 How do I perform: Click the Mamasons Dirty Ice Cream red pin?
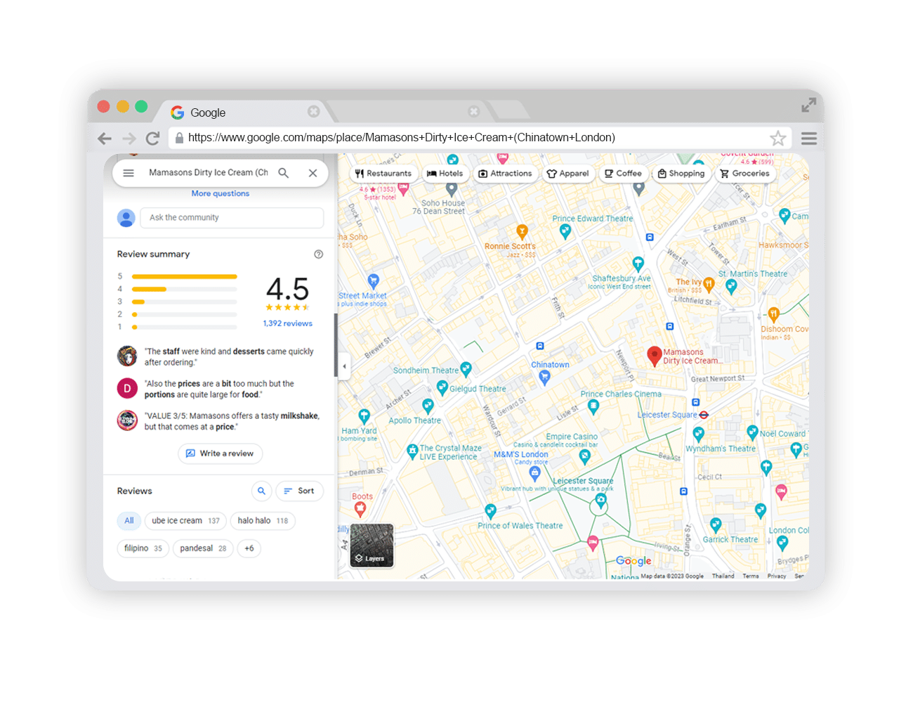(654, 355)
